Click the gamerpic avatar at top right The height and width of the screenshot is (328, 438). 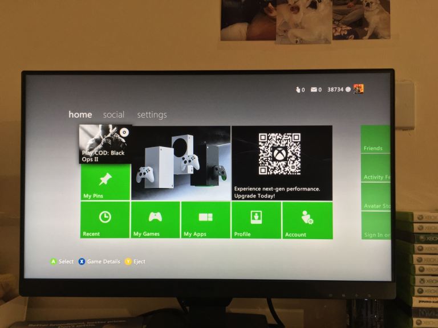point(359,89)
